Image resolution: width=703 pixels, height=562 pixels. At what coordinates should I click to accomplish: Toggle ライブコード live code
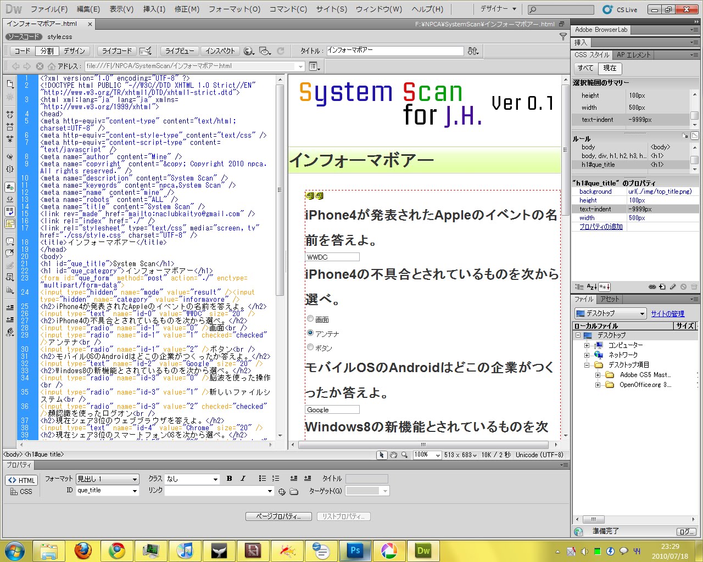click(x=117, y=50)
